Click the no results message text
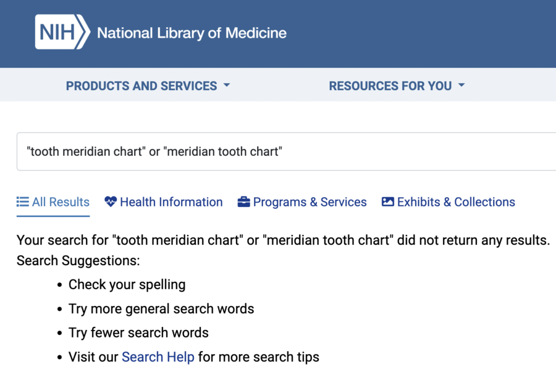Image resolution: width=556 pixels, height=377 pixels. 283,240
